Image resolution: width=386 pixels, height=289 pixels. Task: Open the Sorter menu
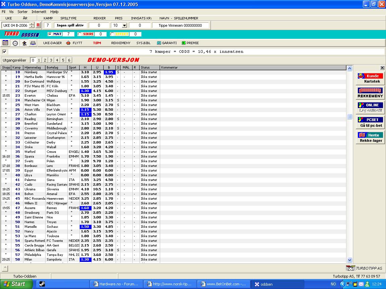point(22,12)
